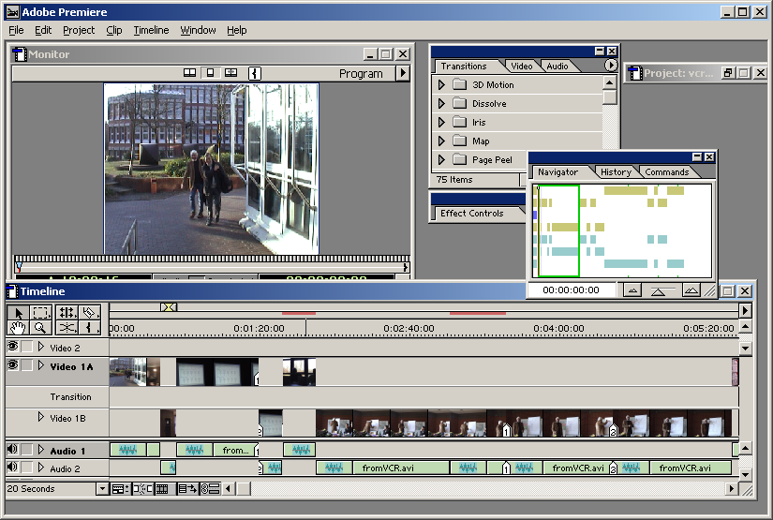Toggle Shift Tracks option button
Image resolution: width=773 pixels, height=520 pixels.
(x=187, y=489)
